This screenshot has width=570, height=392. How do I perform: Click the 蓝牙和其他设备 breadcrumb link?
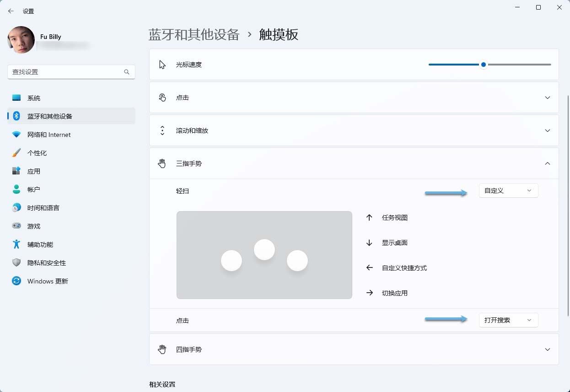pyautogui.click(x=194, y=34)
